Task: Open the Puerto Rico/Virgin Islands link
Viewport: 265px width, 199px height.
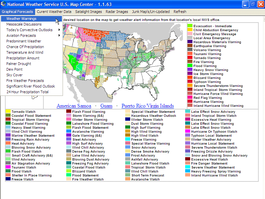Action: (147, 106)
